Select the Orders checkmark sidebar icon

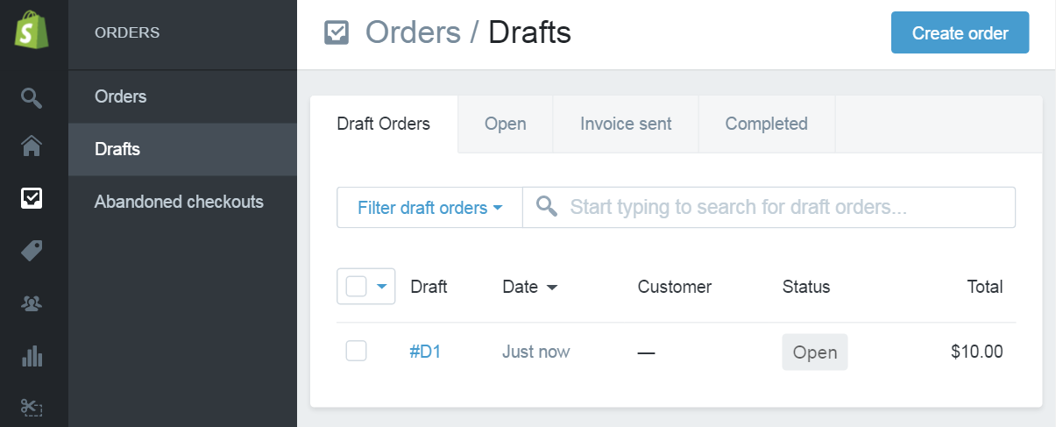pyautogui.click(x=32, y=198)
